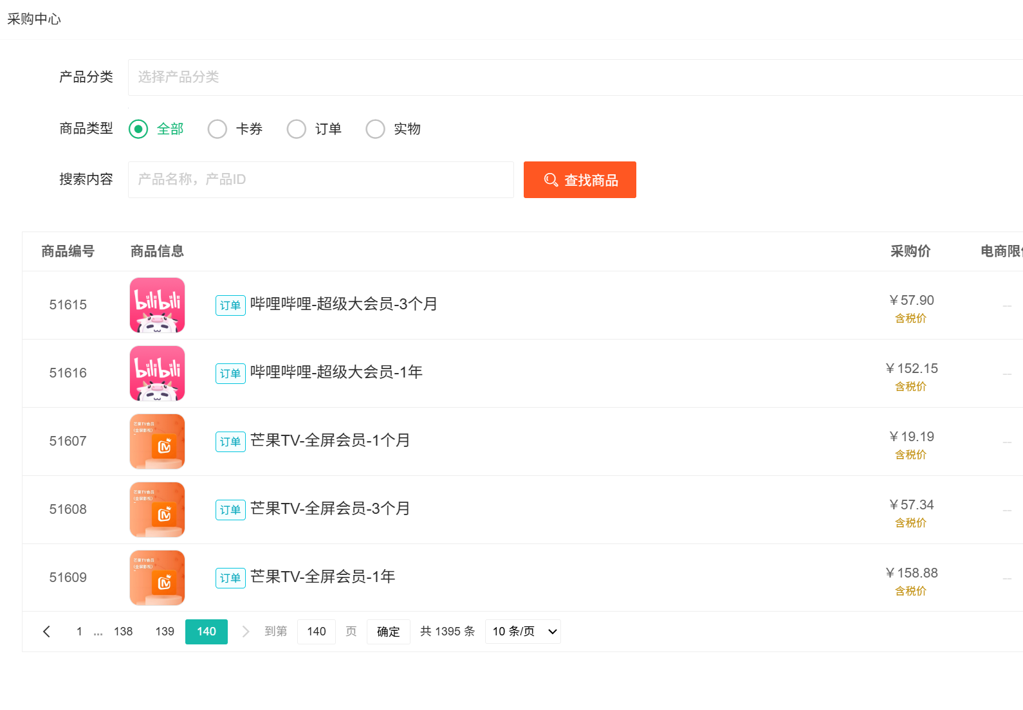Select the 实物 product type option
The height and width of the screenshot is (710, 1023).
point(376,129)
